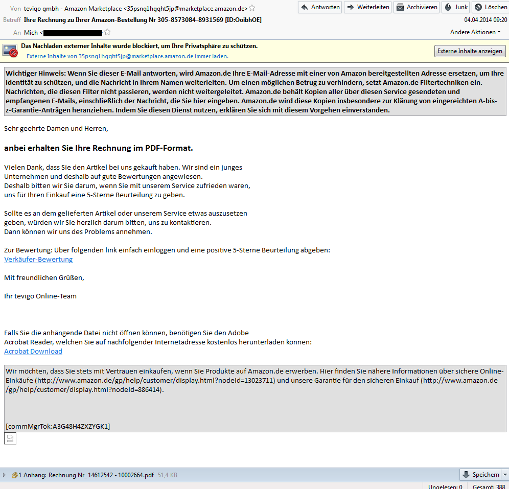Click blocked remote content icon
Viewport: 509px width, 489px height.
tap(10, 51)
